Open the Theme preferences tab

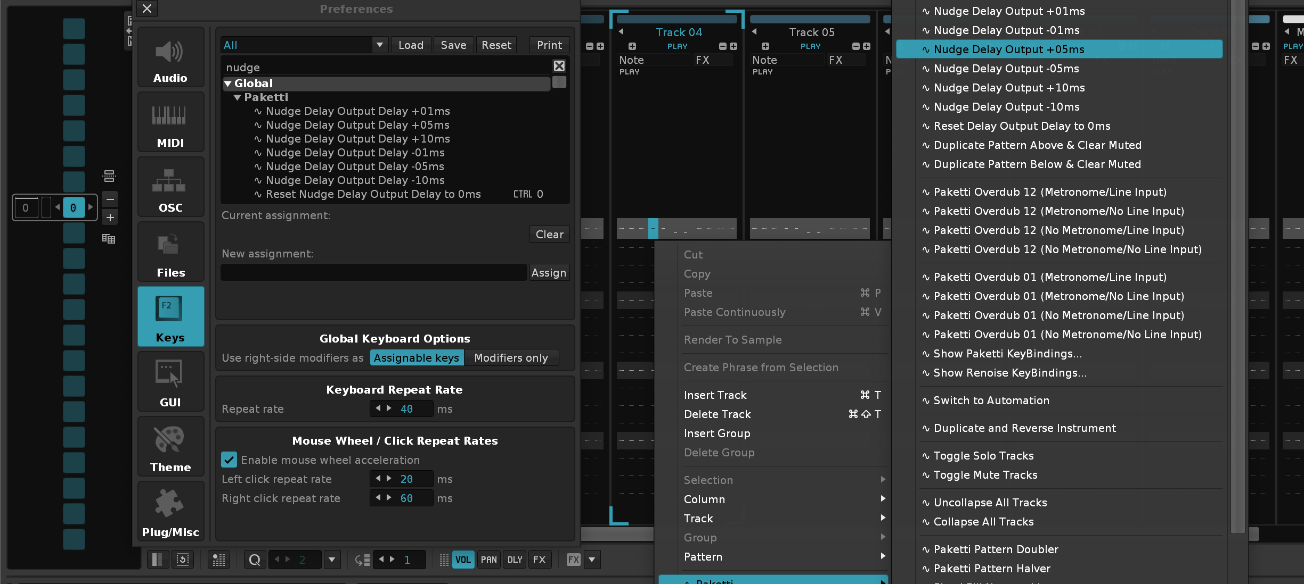(170, 447)
